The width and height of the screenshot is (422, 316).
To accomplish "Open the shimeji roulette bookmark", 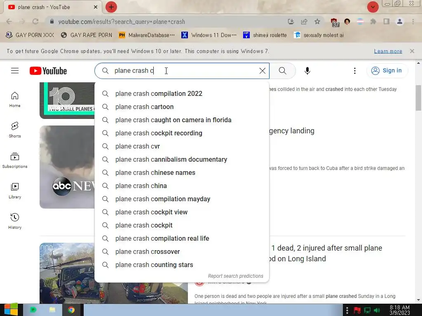I will (265, 35).
